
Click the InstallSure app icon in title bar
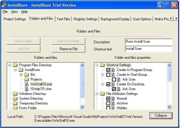[4, 5]
